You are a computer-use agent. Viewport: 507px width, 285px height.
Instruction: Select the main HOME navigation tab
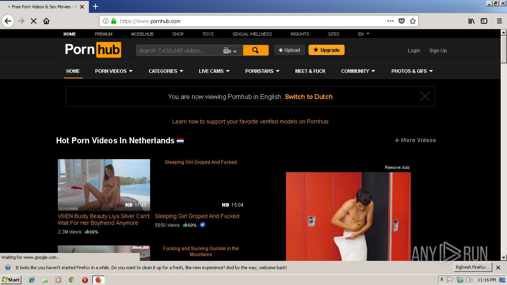pos(73,71)
